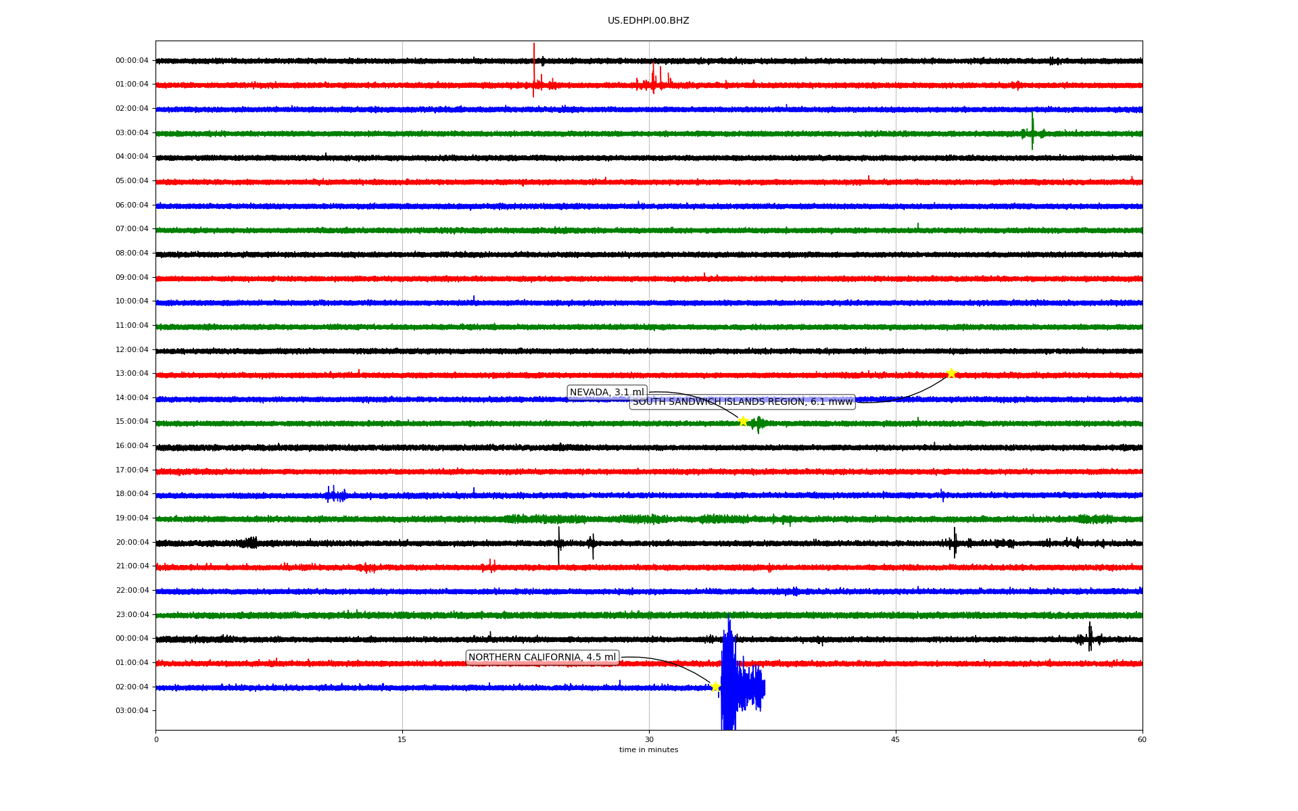Image resolution: width=1298 pixels, height=811 pixels.
Task: Click the 20:00:04 row time label
Action: click(132, 542)
